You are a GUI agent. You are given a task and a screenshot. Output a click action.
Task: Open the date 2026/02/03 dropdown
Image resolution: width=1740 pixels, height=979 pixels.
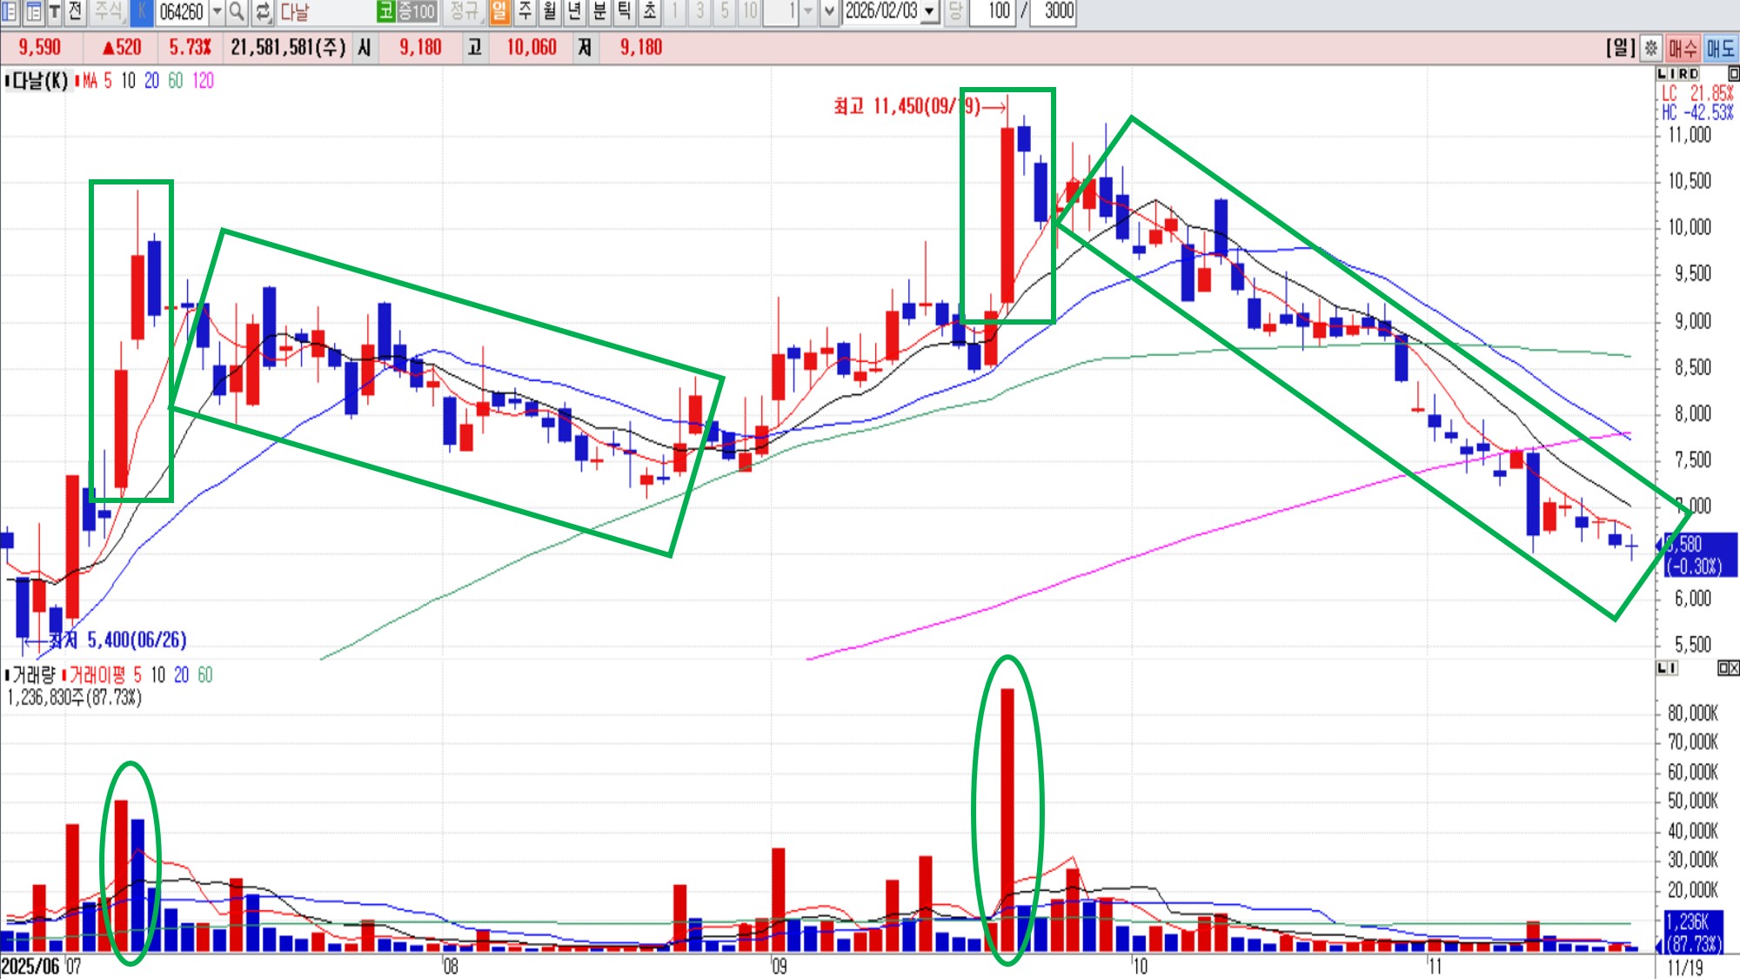[929, 11]
